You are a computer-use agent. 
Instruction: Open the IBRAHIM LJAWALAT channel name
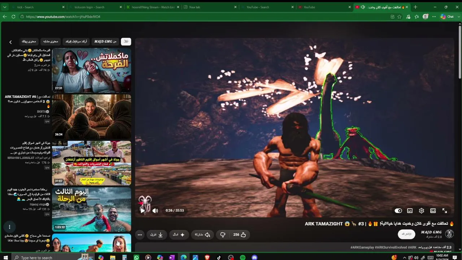29,158
